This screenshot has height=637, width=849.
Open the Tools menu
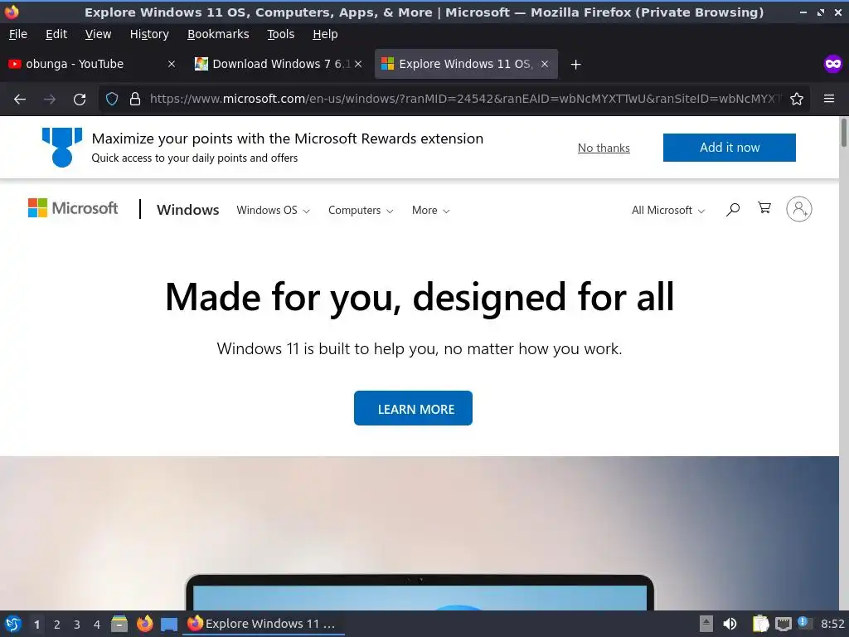(x=280, y=34)
